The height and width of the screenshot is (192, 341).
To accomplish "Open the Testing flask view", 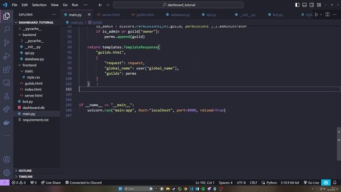I will pos(6,96).
